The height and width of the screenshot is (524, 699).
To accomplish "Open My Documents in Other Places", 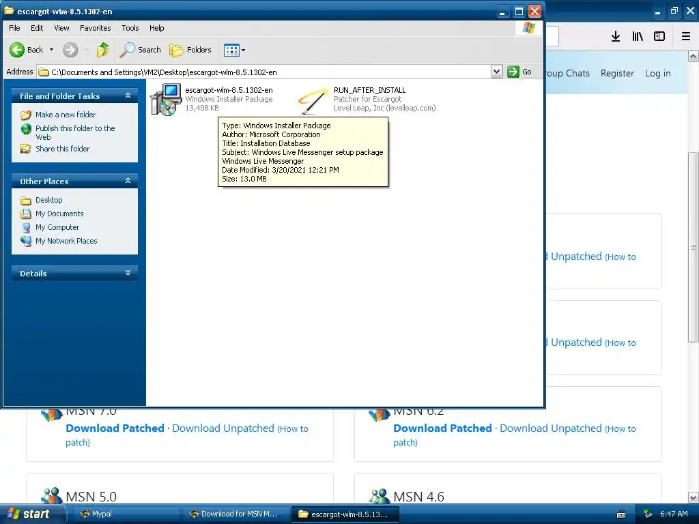I will coord(59,214).
